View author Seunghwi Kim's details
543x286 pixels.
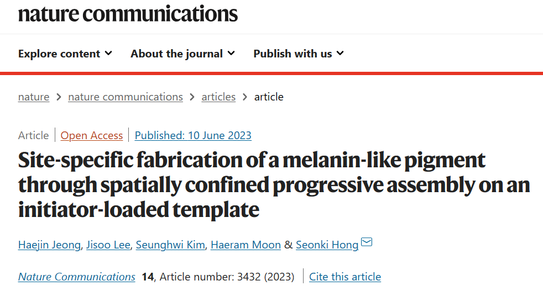[x=170, y=245]
